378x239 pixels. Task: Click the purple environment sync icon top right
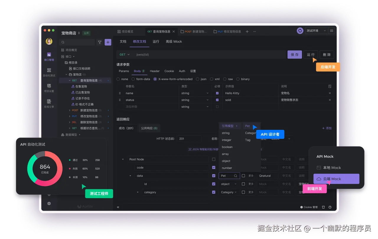pyautogui.click(x=300, y=30)
